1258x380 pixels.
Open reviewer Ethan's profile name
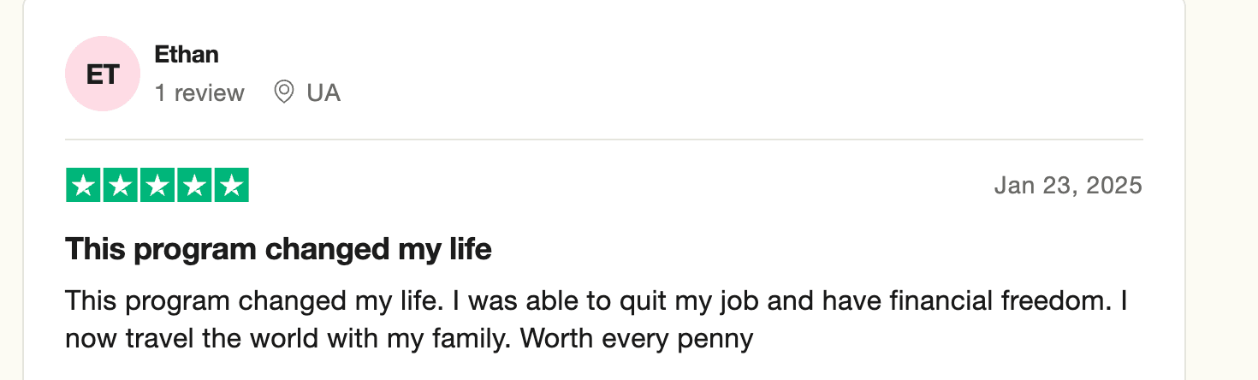click(187, 55)
